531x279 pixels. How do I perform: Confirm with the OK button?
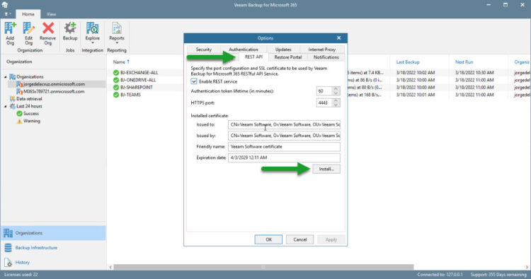click(268, 239)
